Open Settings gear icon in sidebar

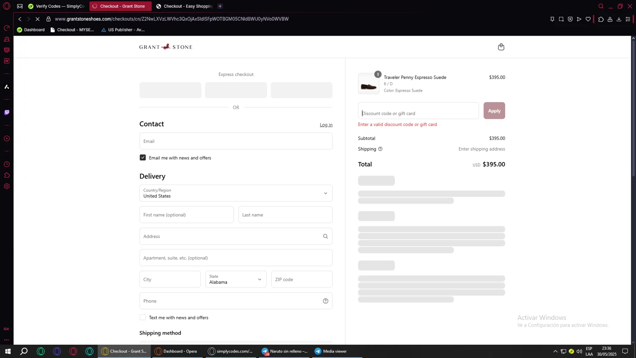pos(7,186)
